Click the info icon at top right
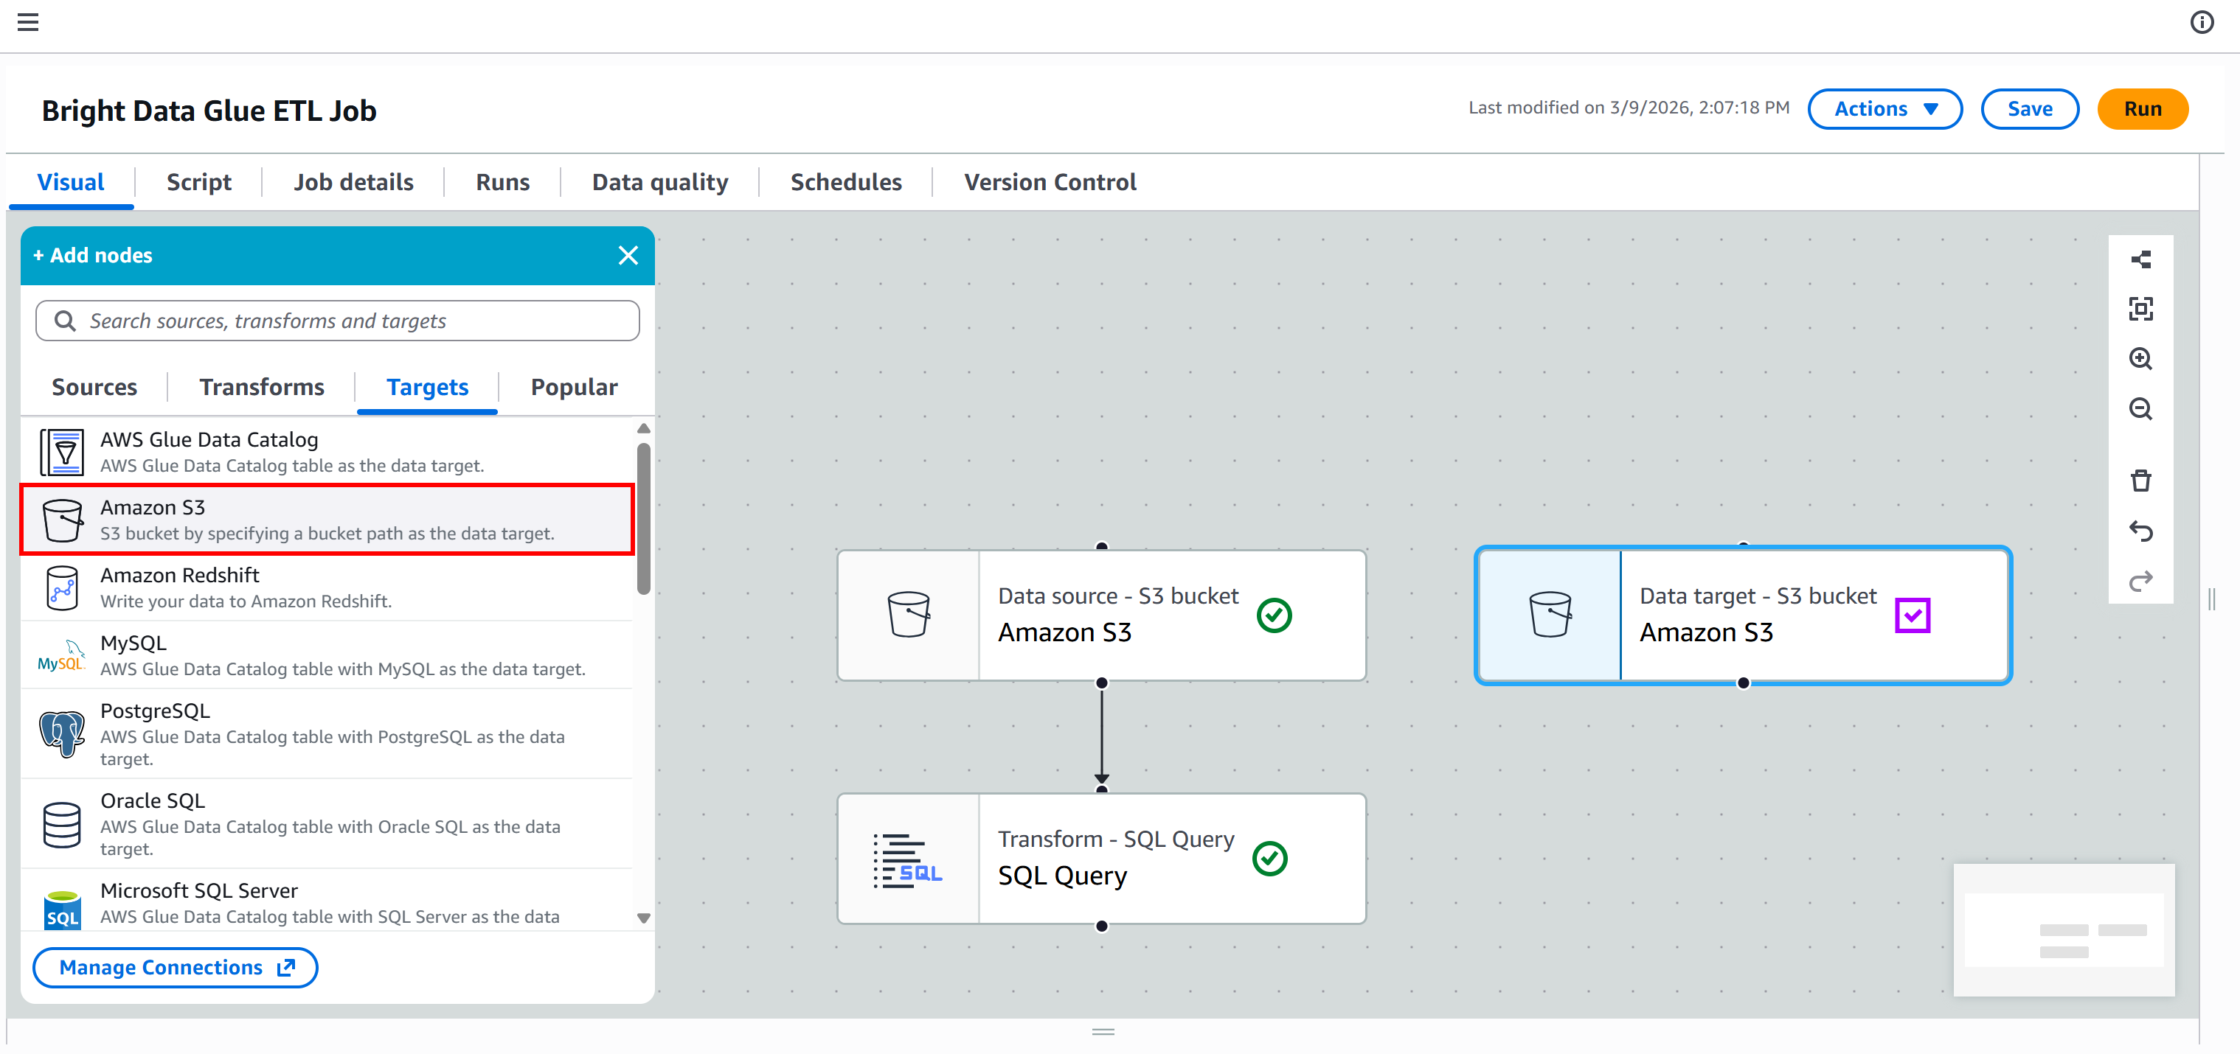The width and height of the screenshot is (2240, 1054). point(2201,21)
